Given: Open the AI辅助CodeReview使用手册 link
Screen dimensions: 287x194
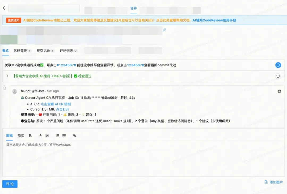Looking at the screenshot, I should point(214,20).
